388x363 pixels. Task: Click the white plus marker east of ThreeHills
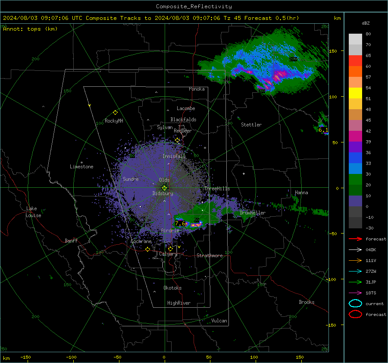[x=244, y=174]
